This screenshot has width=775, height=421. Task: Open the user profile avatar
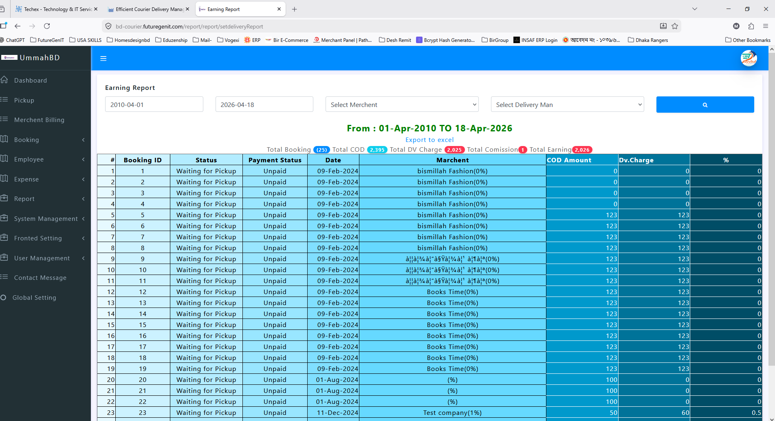(749, 58)
